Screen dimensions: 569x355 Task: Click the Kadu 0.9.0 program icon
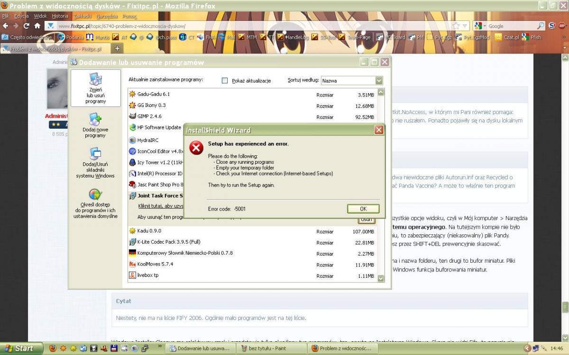133,231
